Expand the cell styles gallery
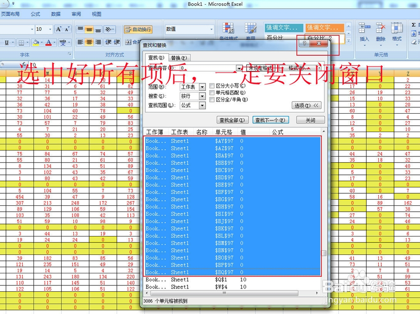Image resolution: width=420 pixels, height=314 pixels. coord(349,41)
